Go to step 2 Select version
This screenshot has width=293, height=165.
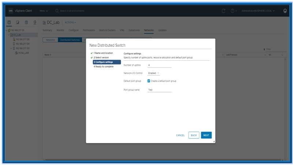click(x=101, y=57)
